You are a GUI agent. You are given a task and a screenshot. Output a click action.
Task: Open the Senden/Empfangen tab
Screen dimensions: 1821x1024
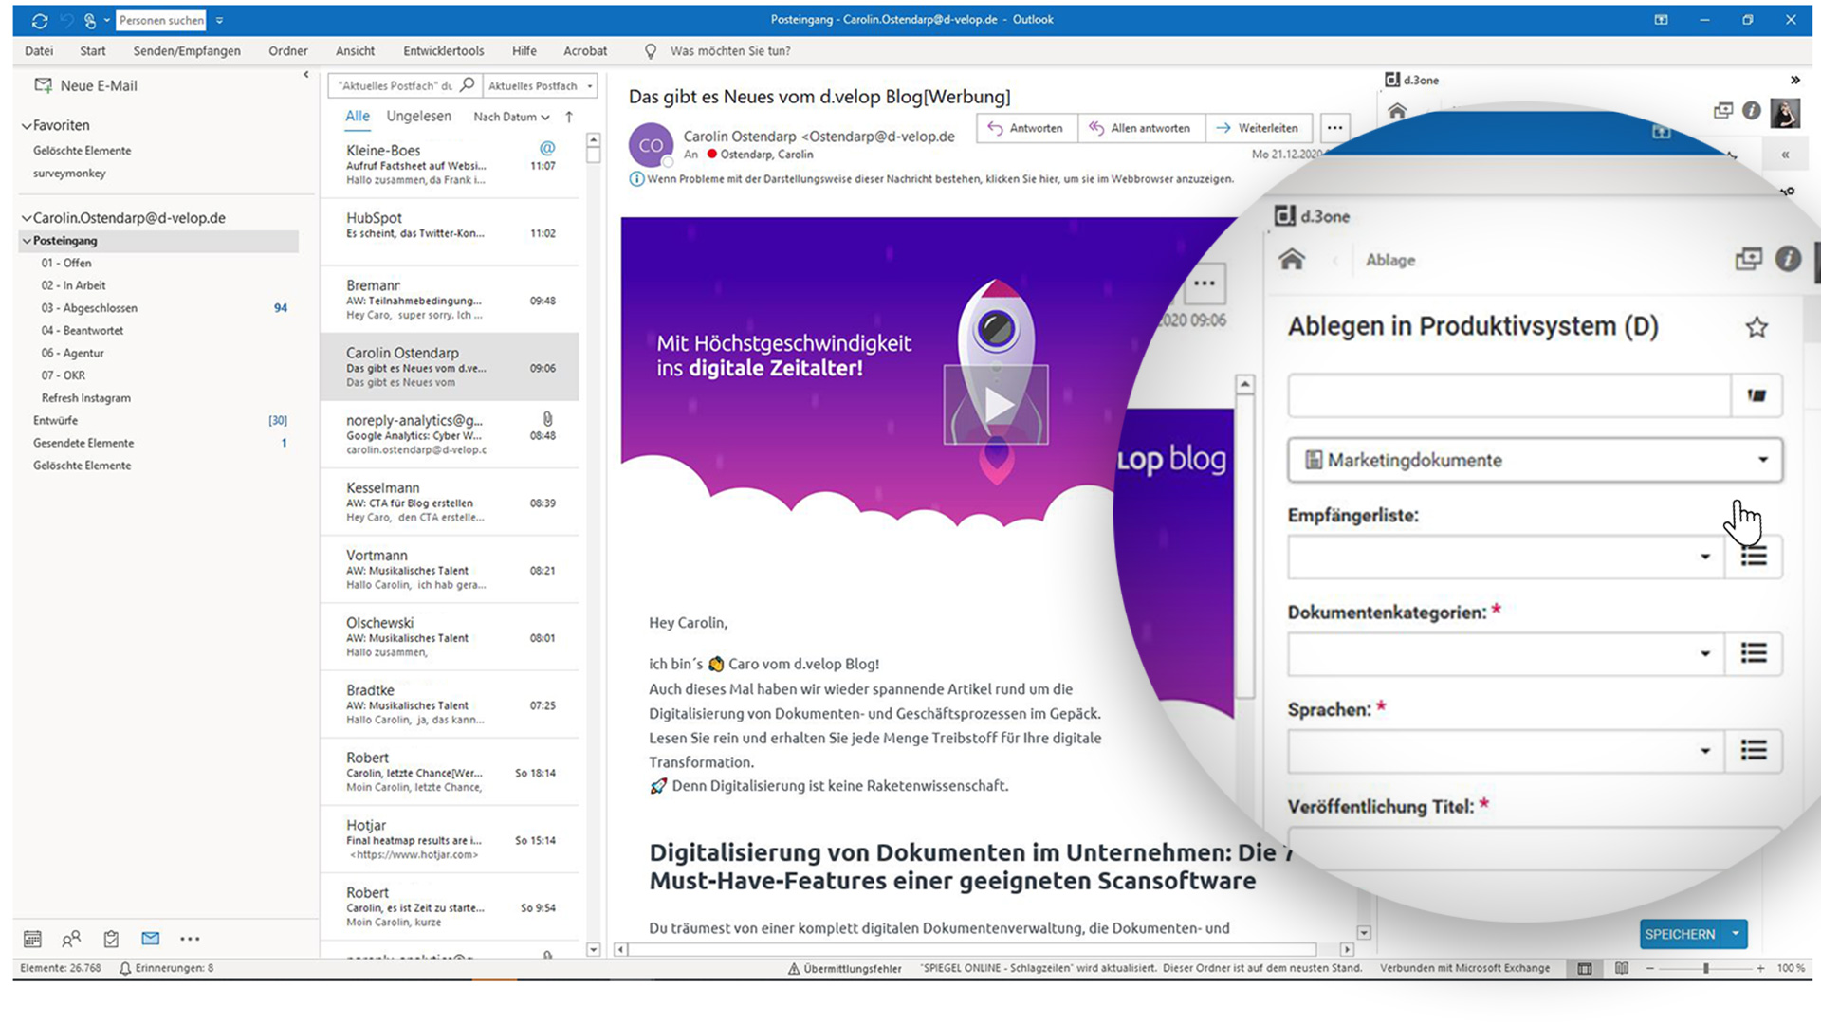tap(187, 51)
